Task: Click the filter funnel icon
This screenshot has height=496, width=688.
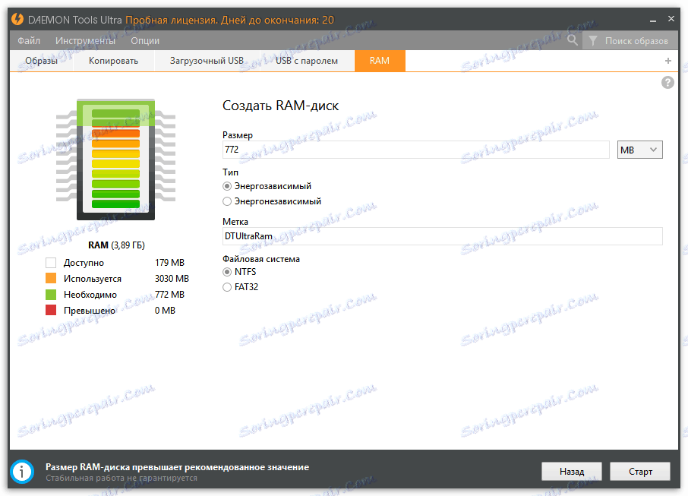Action: click(x=593, y=41)
